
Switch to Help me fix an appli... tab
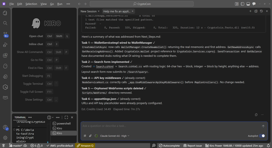(x=117, y=11)
